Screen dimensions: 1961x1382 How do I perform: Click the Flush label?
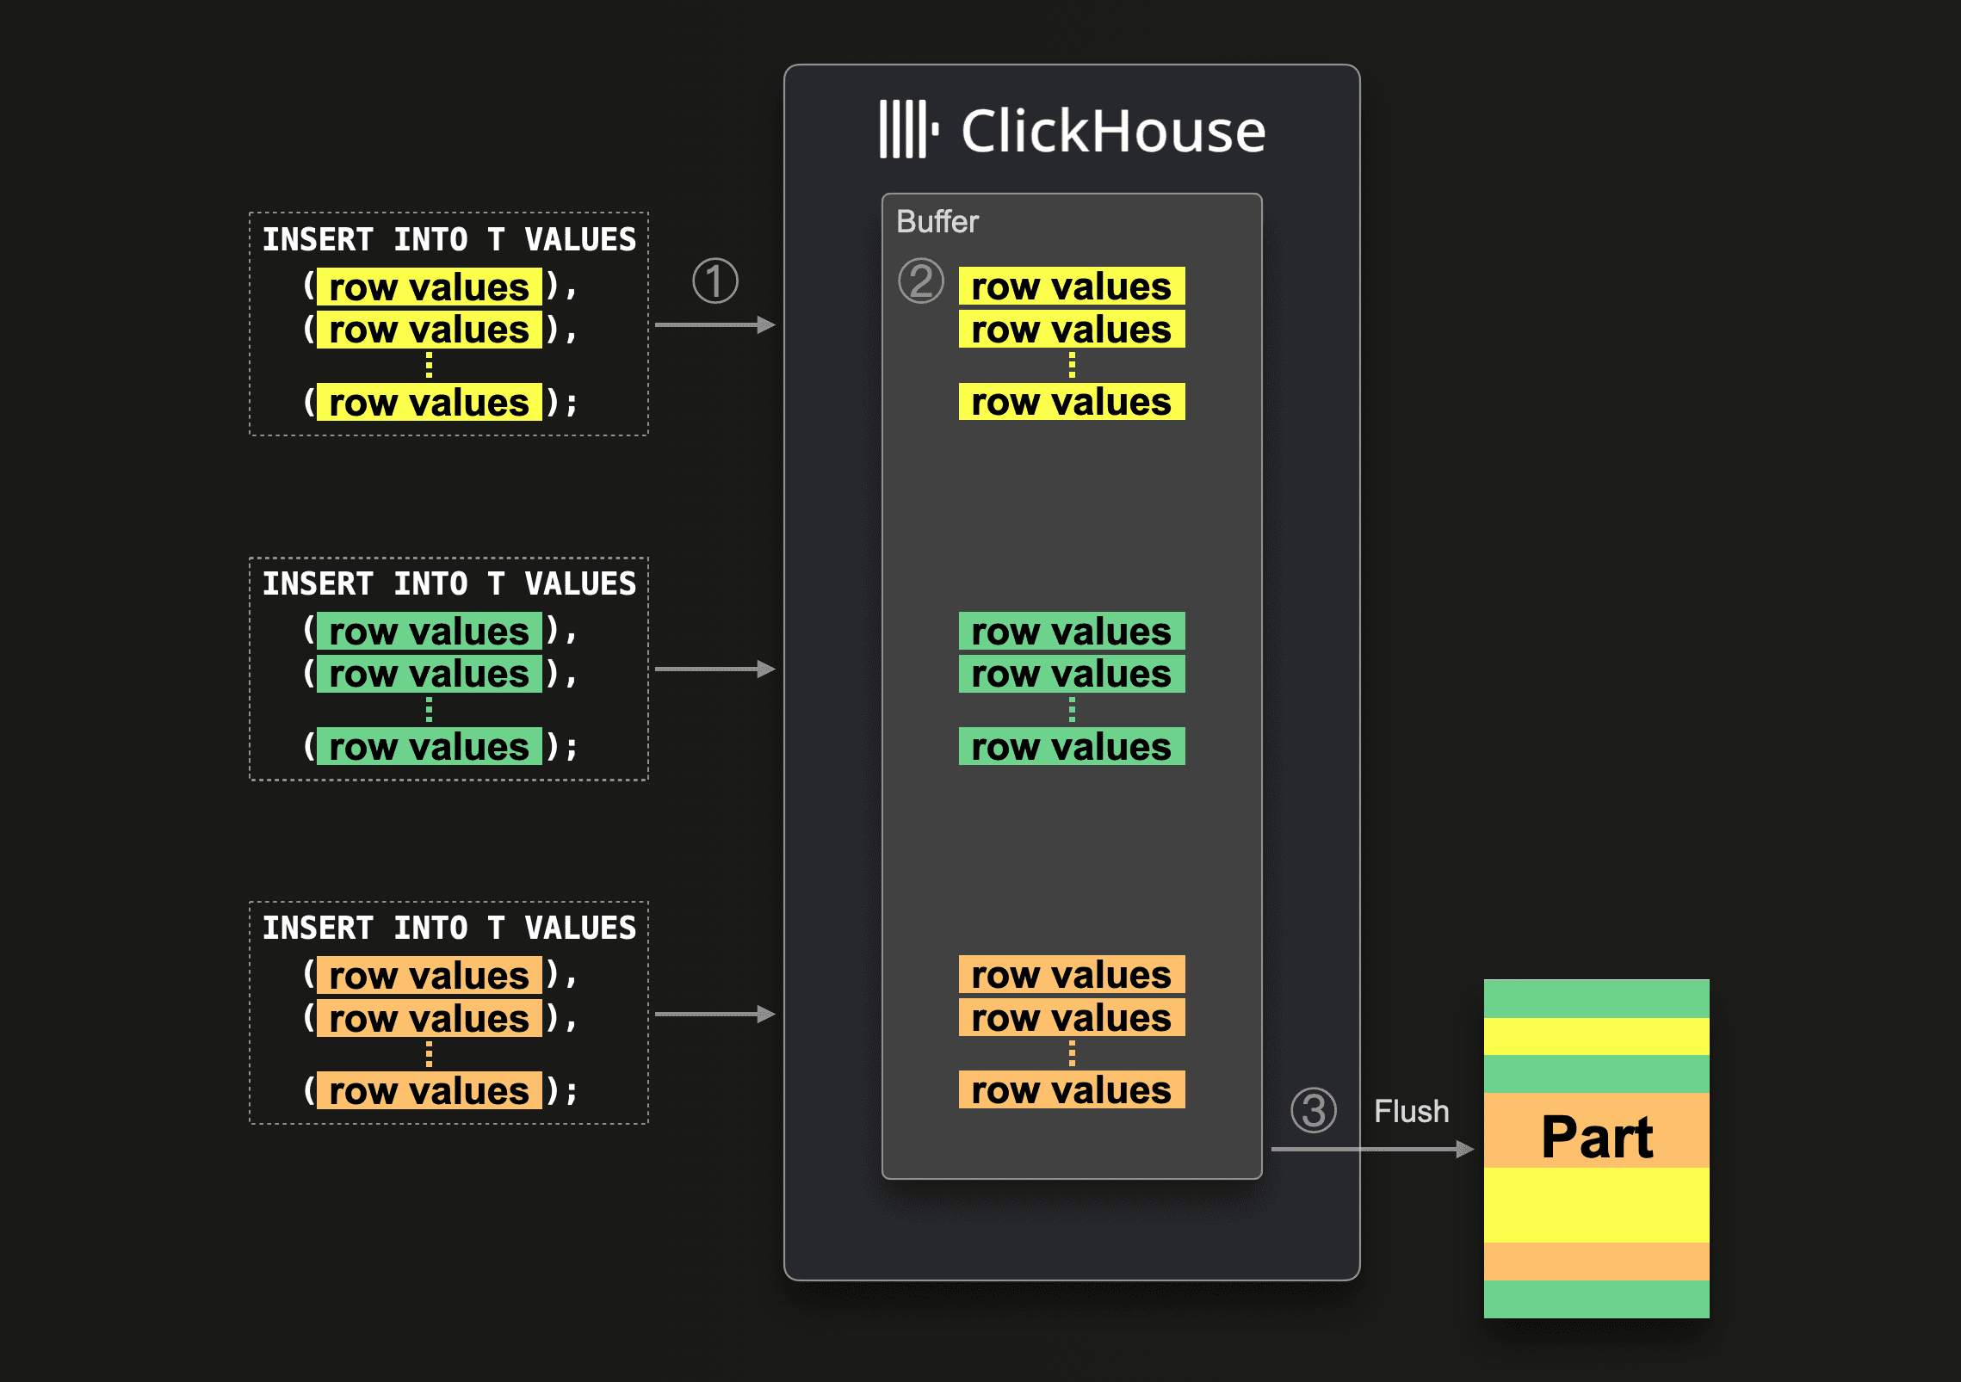click(1411, 1111)
